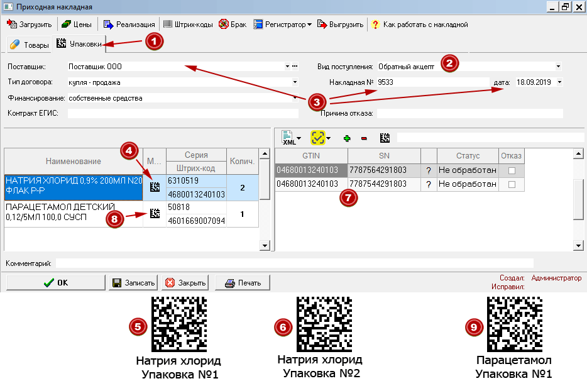Click the yellow check-scan icon
This screenshot has width=587, height=381.
tap(318, 138)
